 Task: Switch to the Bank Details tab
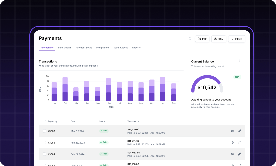click(x=65, y=48)
